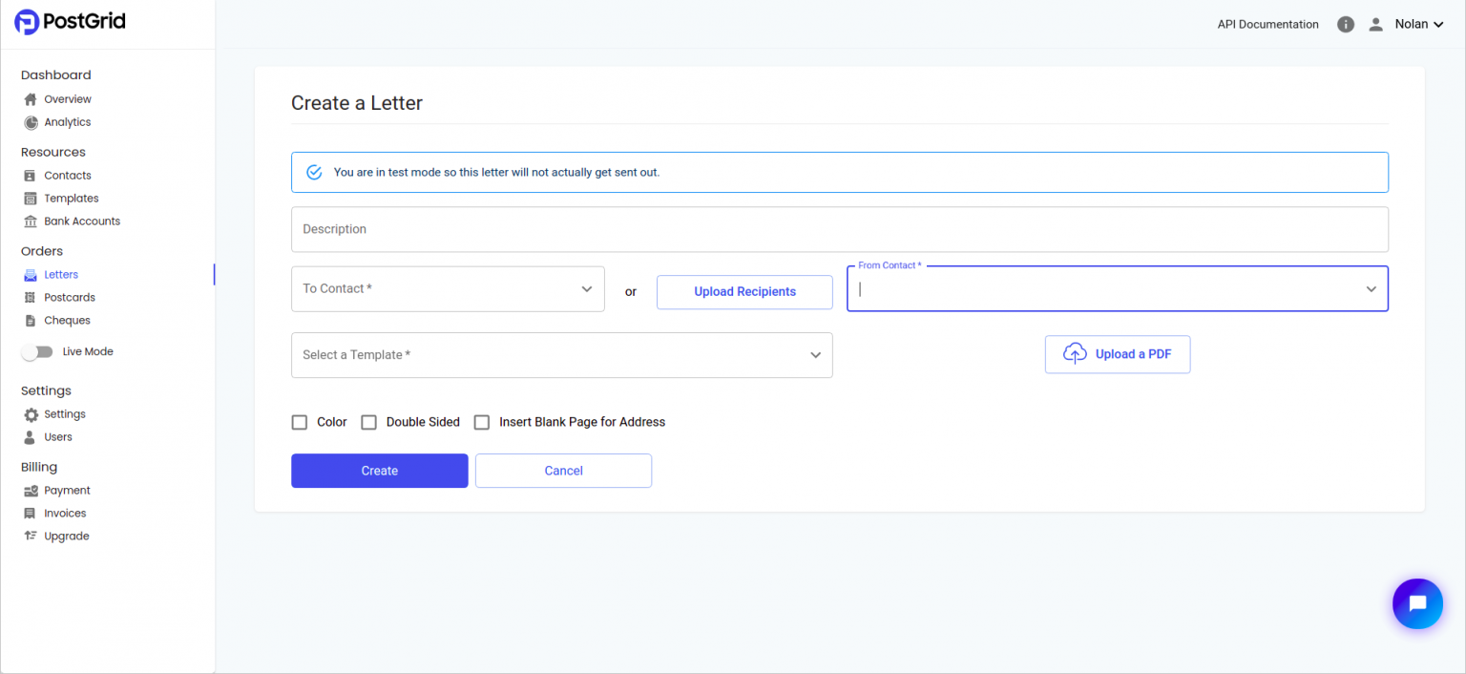Open the info icon in the header
Screen dimensions: 1466x674
click(x=1346, y=25)
